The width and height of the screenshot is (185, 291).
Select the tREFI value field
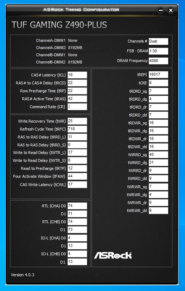pyautogui.click(x=158, y=75)
